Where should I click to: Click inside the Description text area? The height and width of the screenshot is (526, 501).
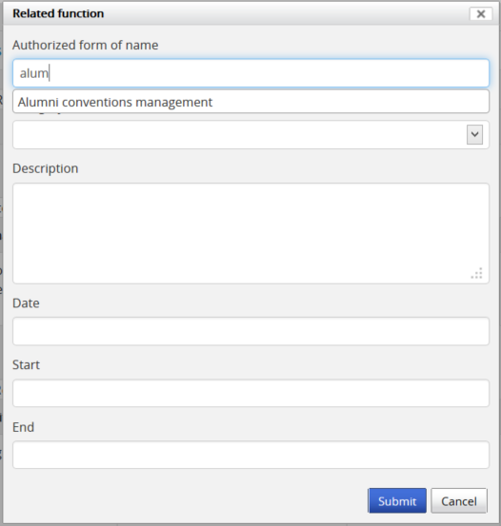pyautogui.click(x=250, y=233)
